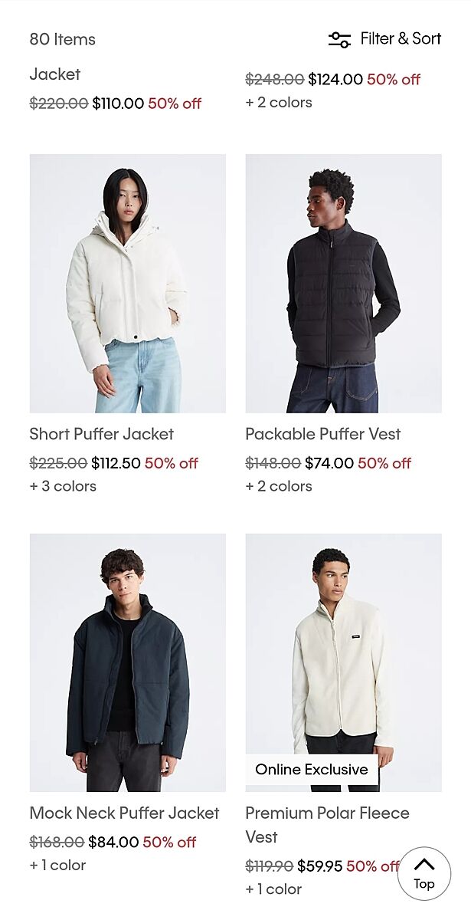This screenshot has height=920, width=471.
Task: Tap the Top arrow chevron icon
Action: (x=424, y=865)
